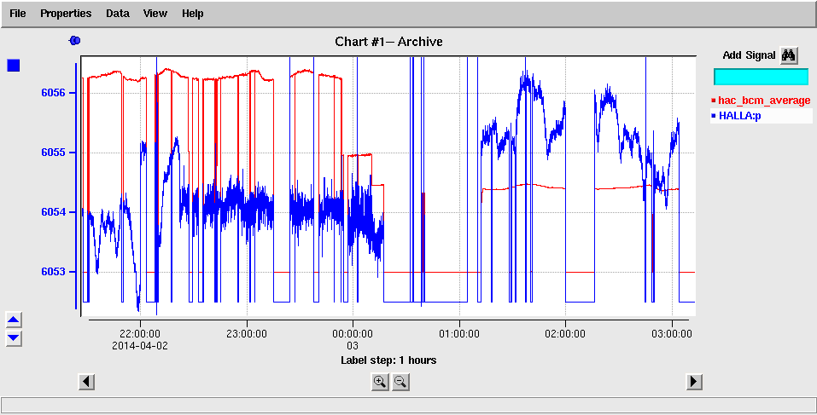This screenshot has width=817, height=415.
Task: Open the View menu
Action: point(155,14)
